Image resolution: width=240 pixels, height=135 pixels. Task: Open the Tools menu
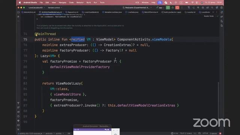[x=102, y=3]
